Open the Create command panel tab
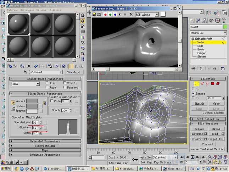This screenshot has height=172, width=229. [x=192, y=21]
